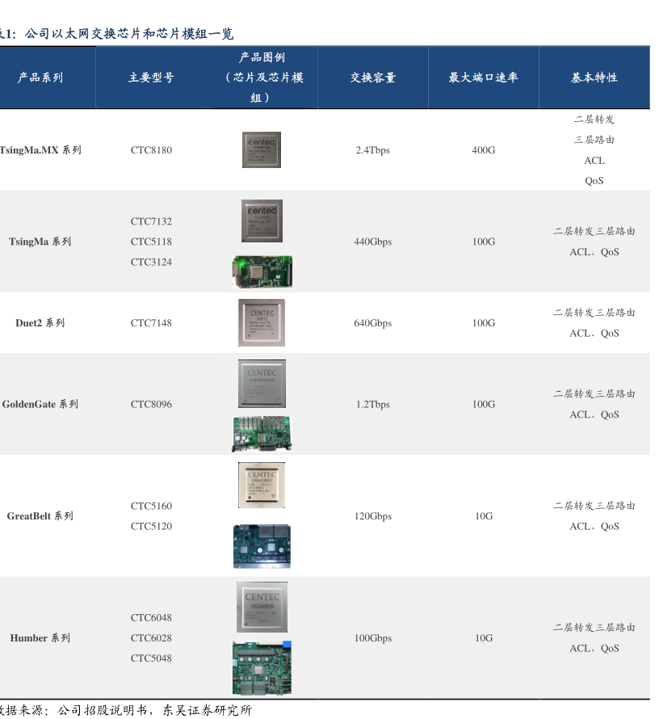Select 二层转发 in the TsingMa.MX row

(x=594, y=120)
